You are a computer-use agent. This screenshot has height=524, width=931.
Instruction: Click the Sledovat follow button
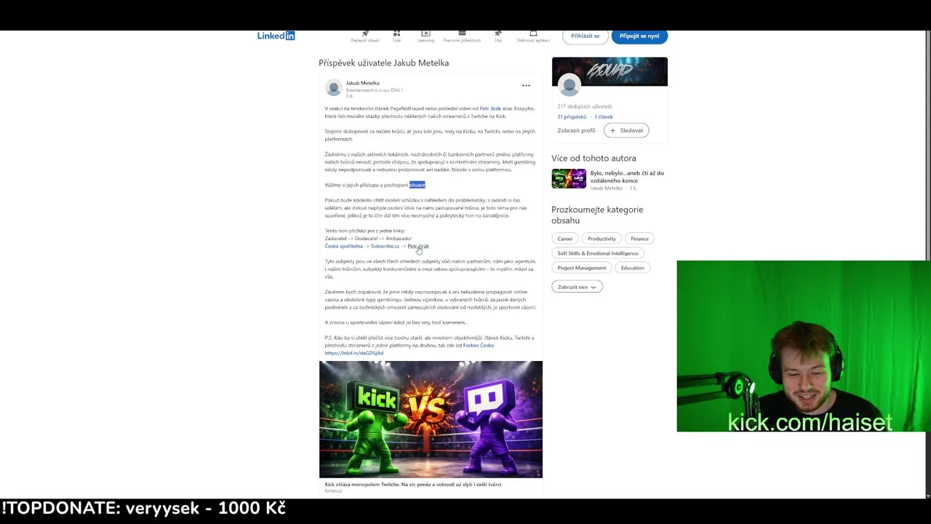[x=626, y=130]
